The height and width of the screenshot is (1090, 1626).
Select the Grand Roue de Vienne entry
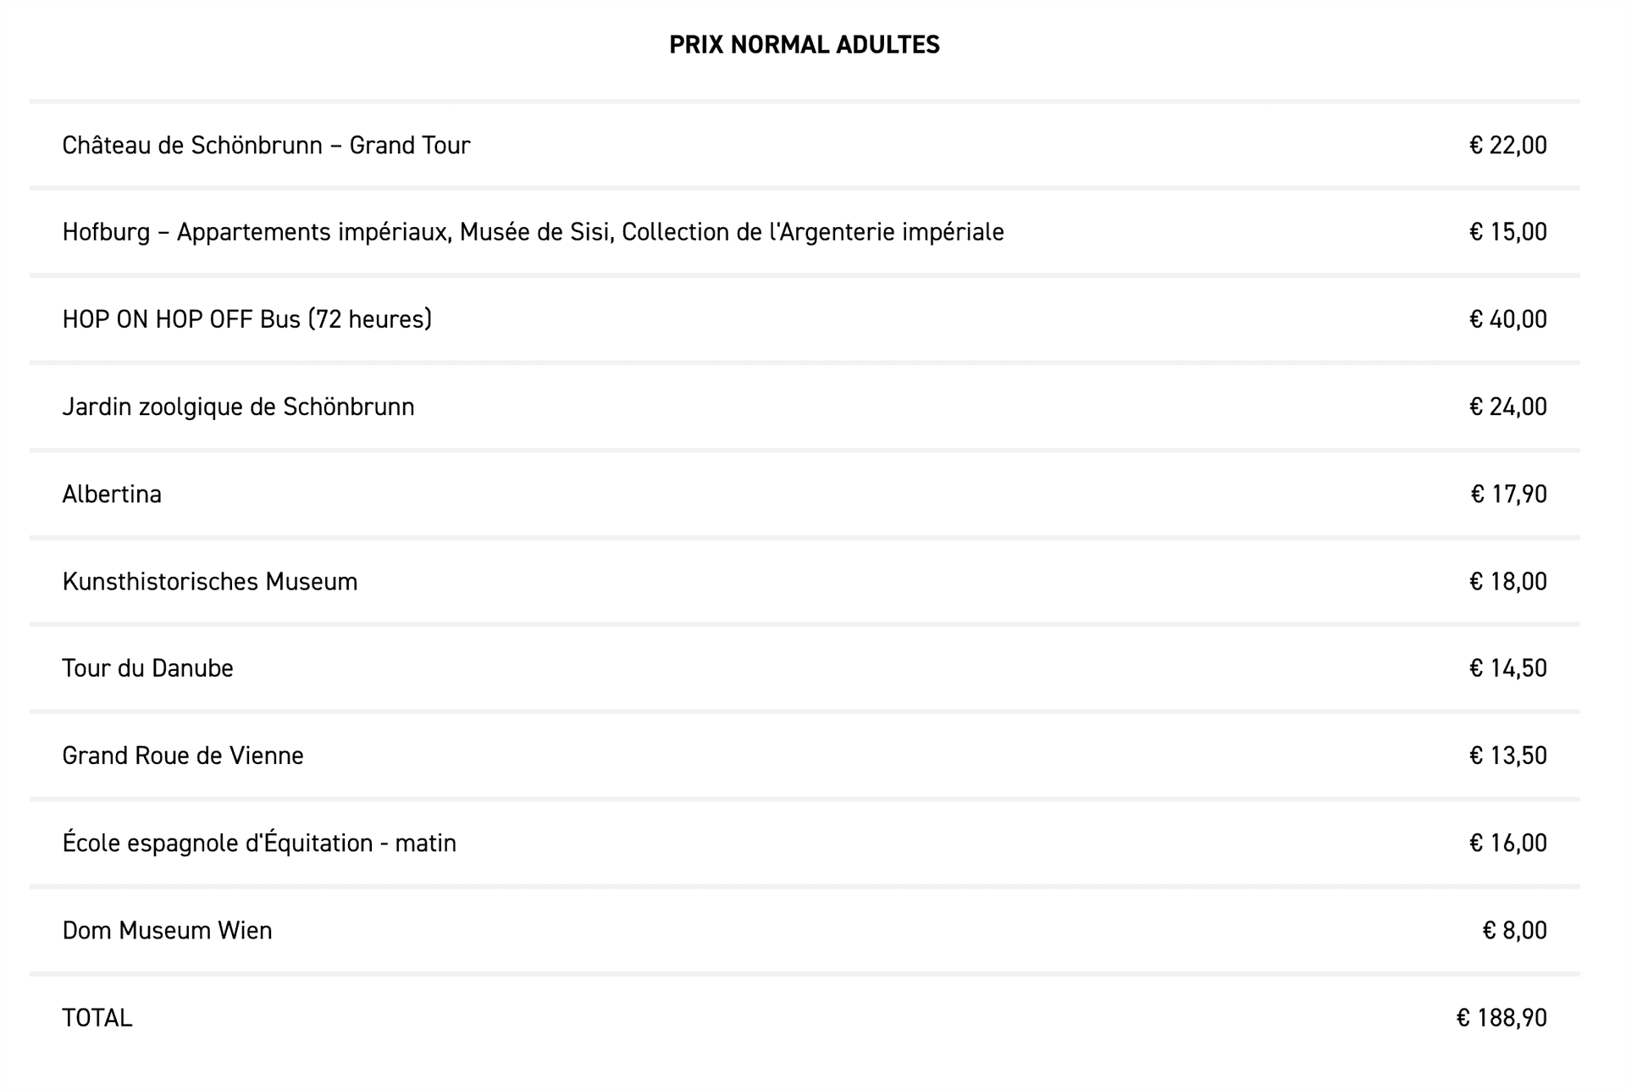coord(183,755)
